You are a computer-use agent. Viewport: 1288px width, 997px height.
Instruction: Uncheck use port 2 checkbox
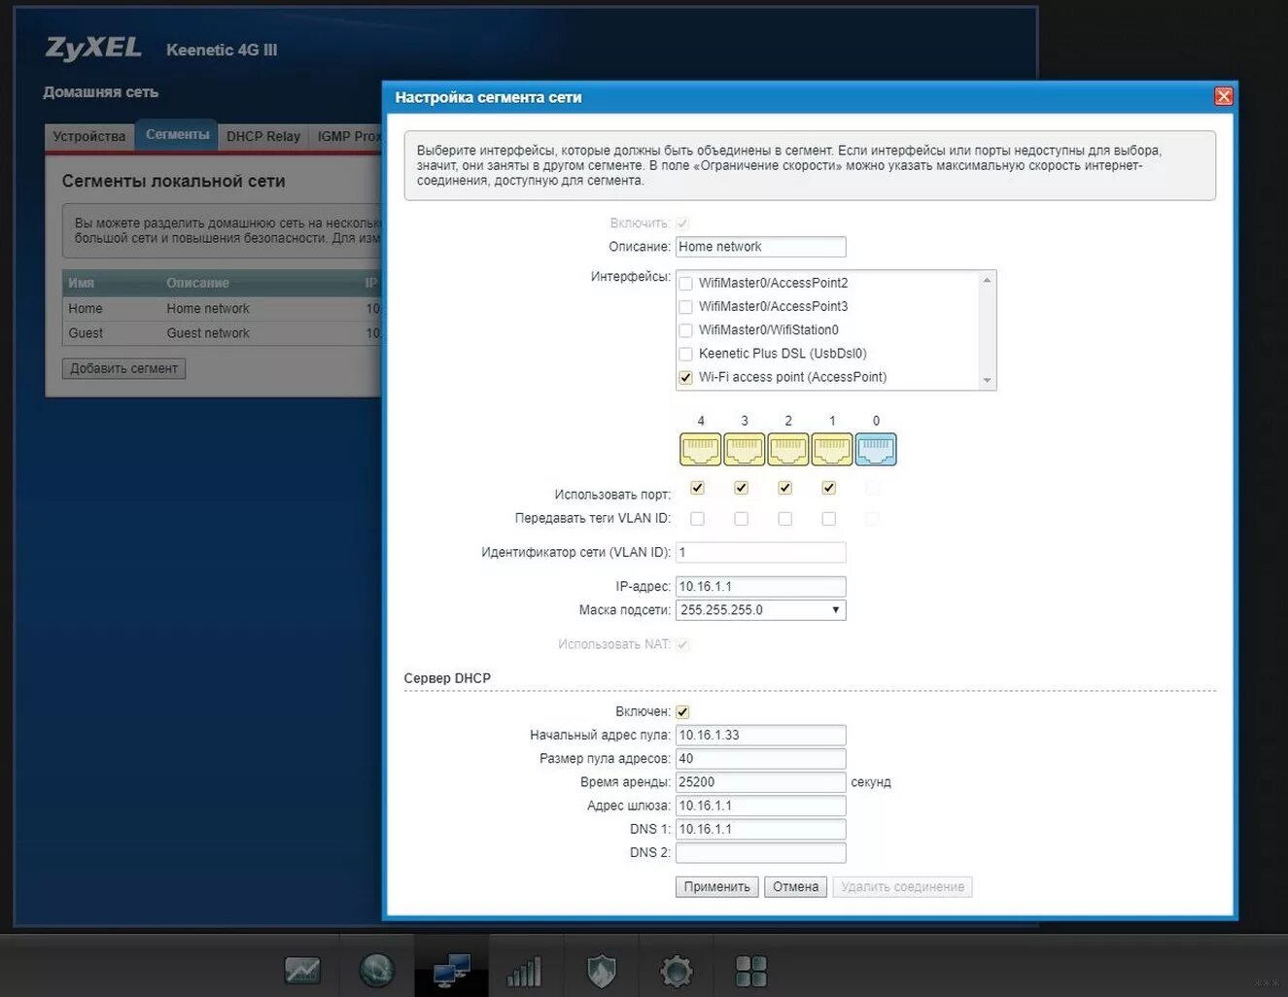click(784, 488)
